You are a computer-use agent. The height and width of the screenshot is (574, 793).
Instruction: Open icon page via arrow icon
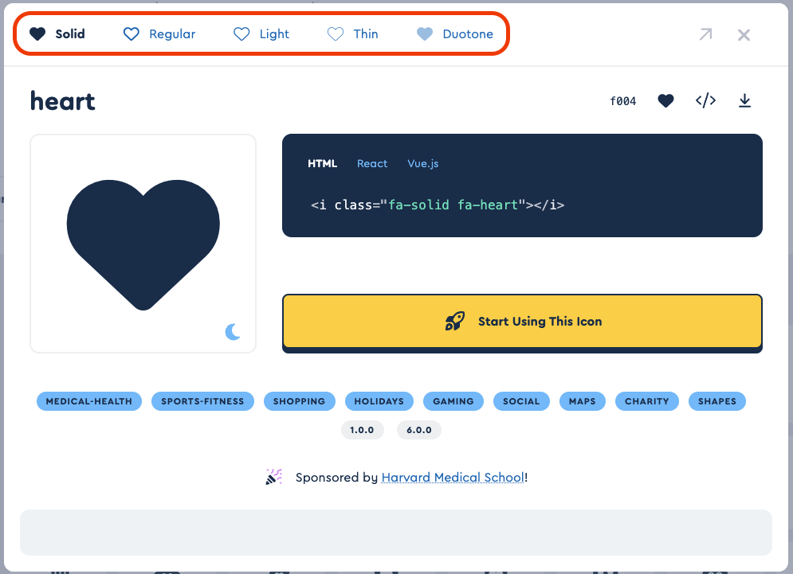click(705, 34)
